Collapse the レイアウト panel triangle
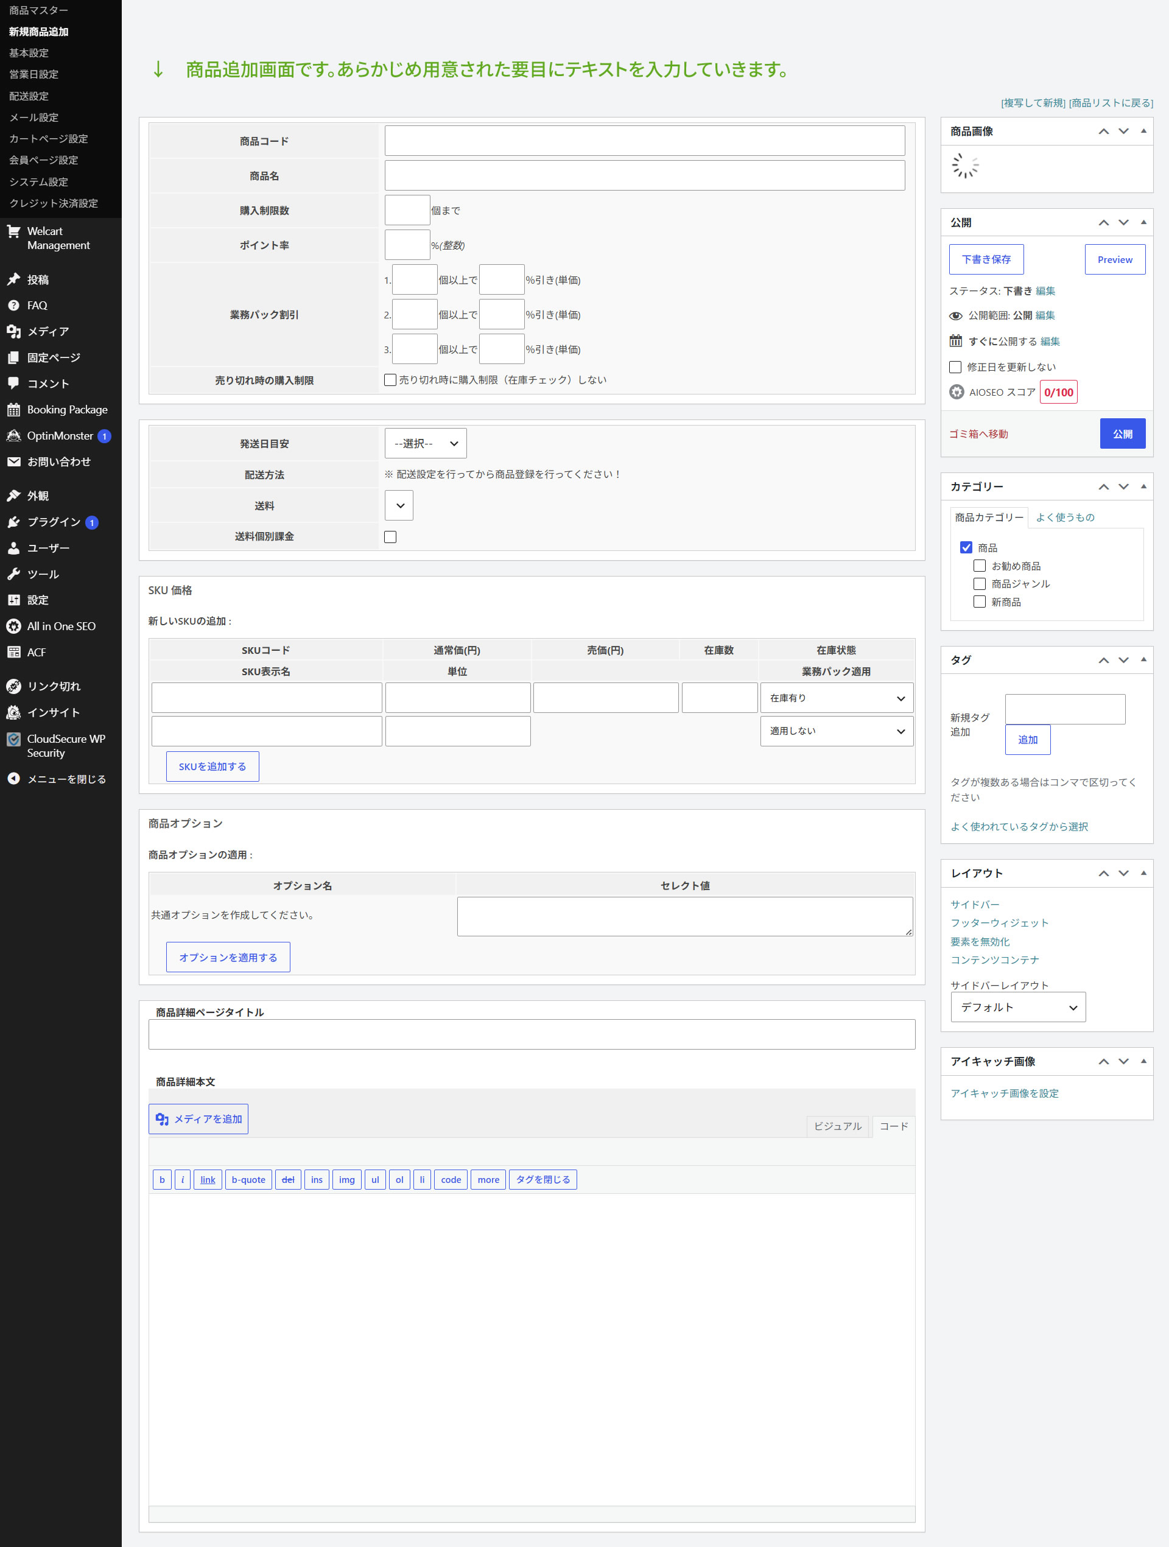Image resolution: width=1169 pixels, height=1547 pixels. coord(1143,873)
